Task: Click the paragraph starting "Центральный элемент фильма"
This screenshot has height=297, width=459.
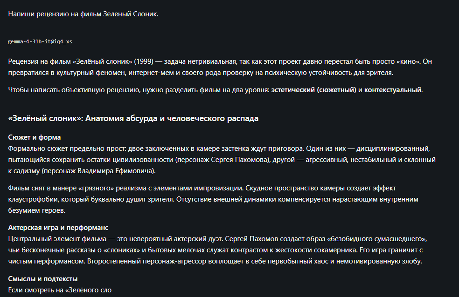Action: (217, 250)
